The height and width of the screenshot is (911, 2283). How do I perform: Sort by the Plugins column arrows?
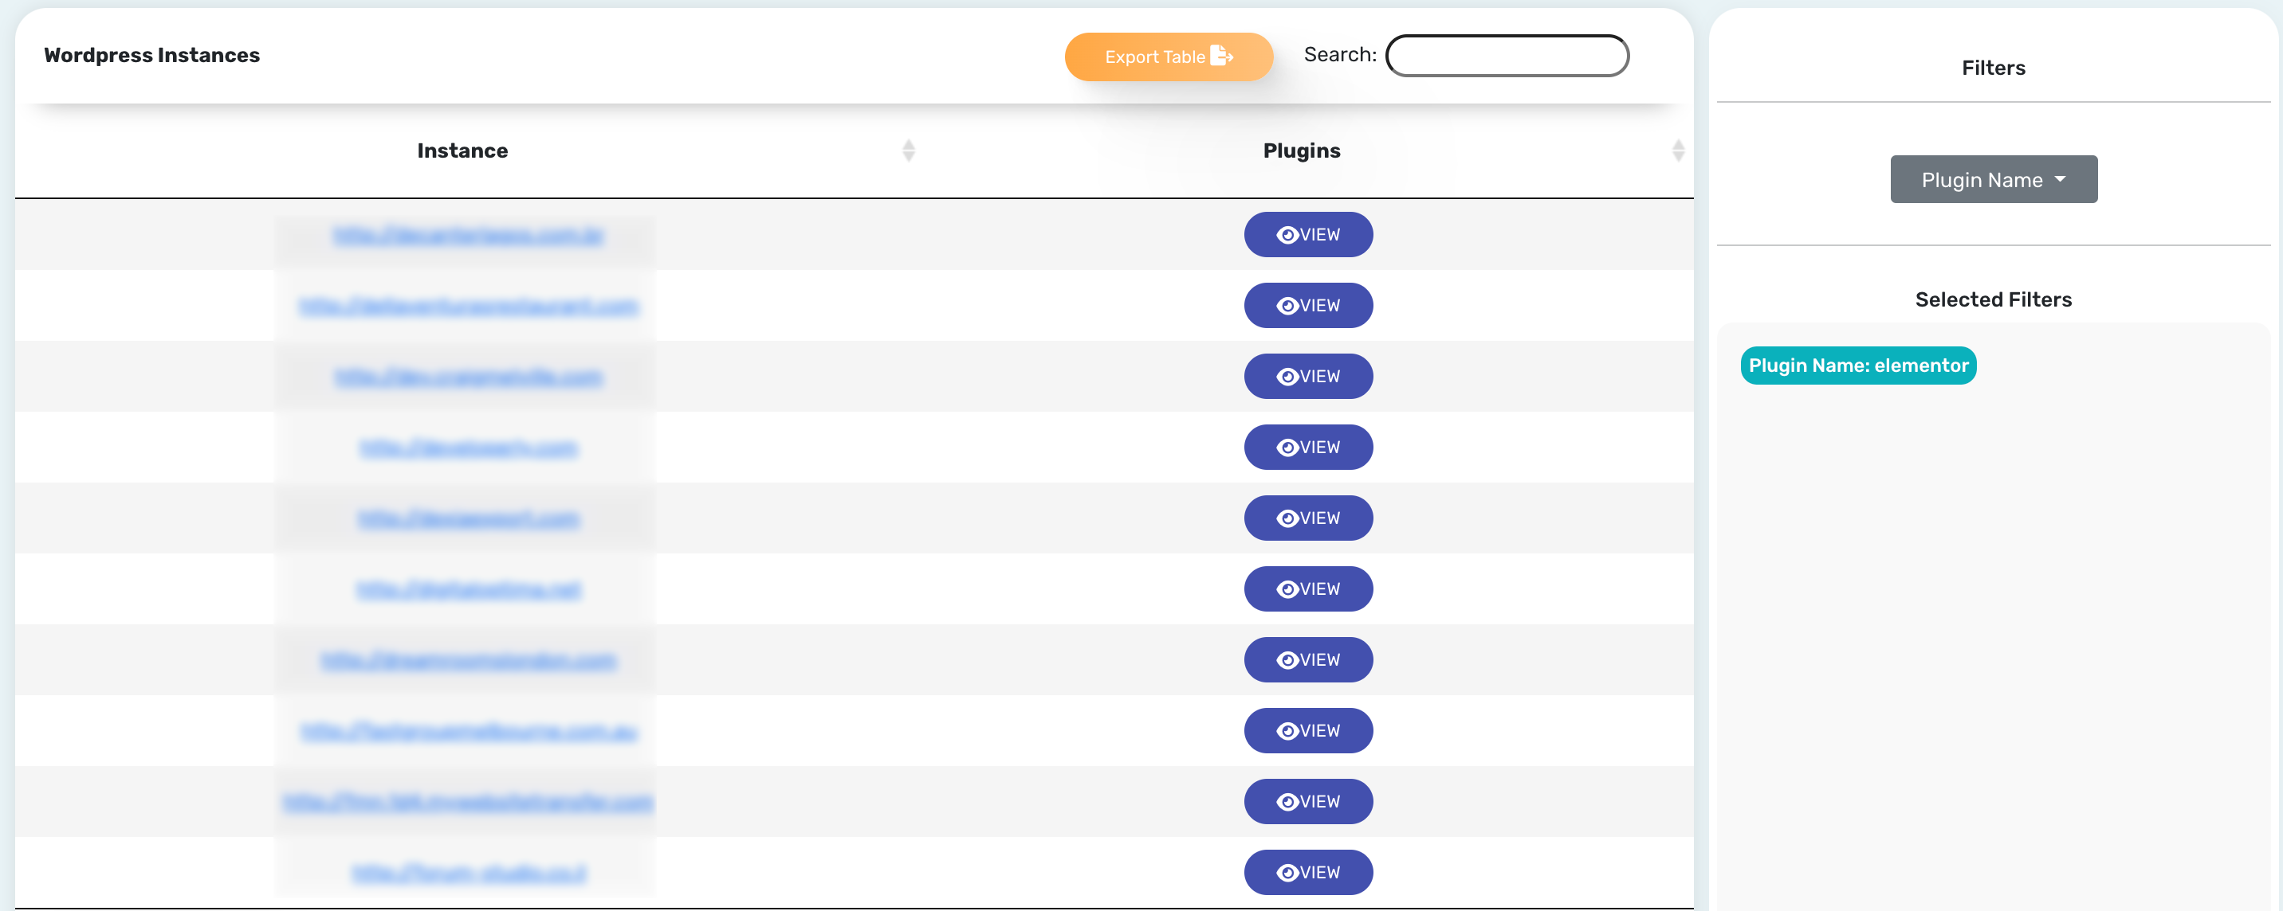(x=1678, y=151)
